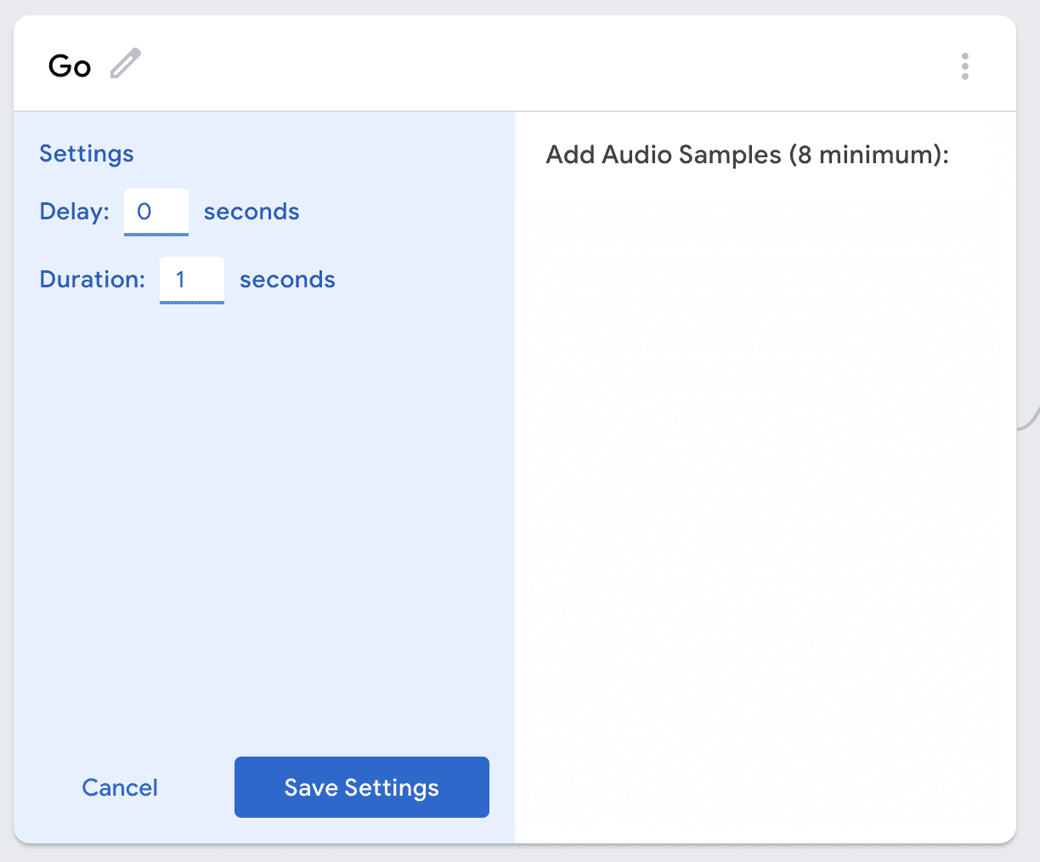Select the Go class name title
Screen dimensions: 1040x862
[70, 66]
